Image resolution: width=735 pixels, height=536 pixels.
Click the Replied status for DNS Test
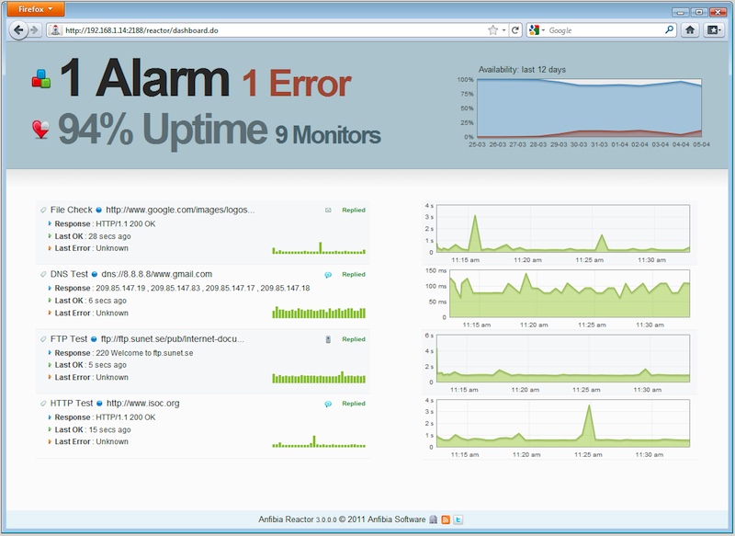tap(354, 274)
